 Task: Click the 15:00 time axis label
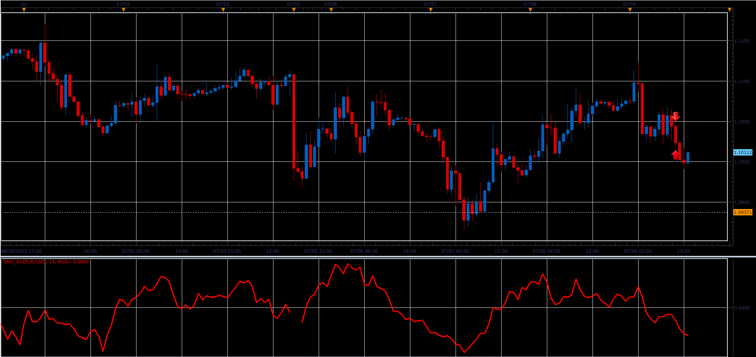592,251
